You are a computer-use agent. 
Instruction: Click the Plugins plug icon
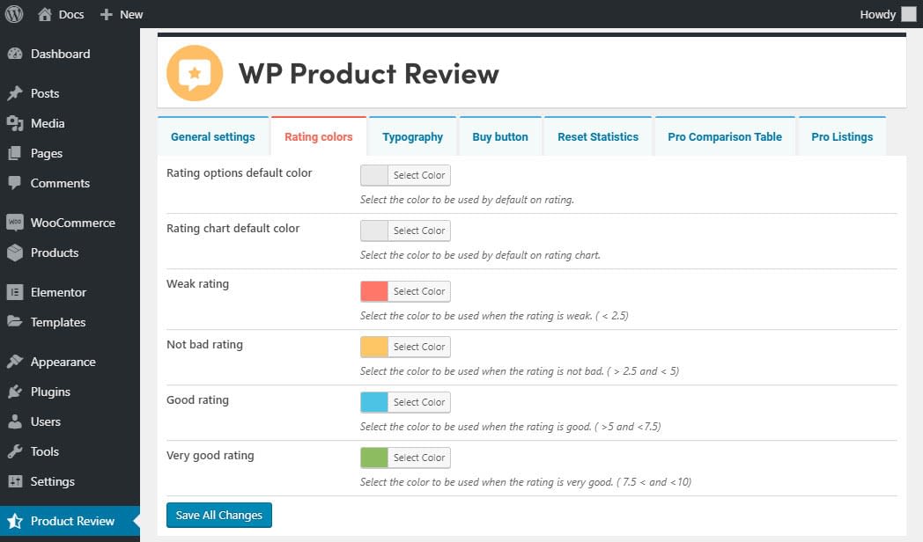coord(15,392)
